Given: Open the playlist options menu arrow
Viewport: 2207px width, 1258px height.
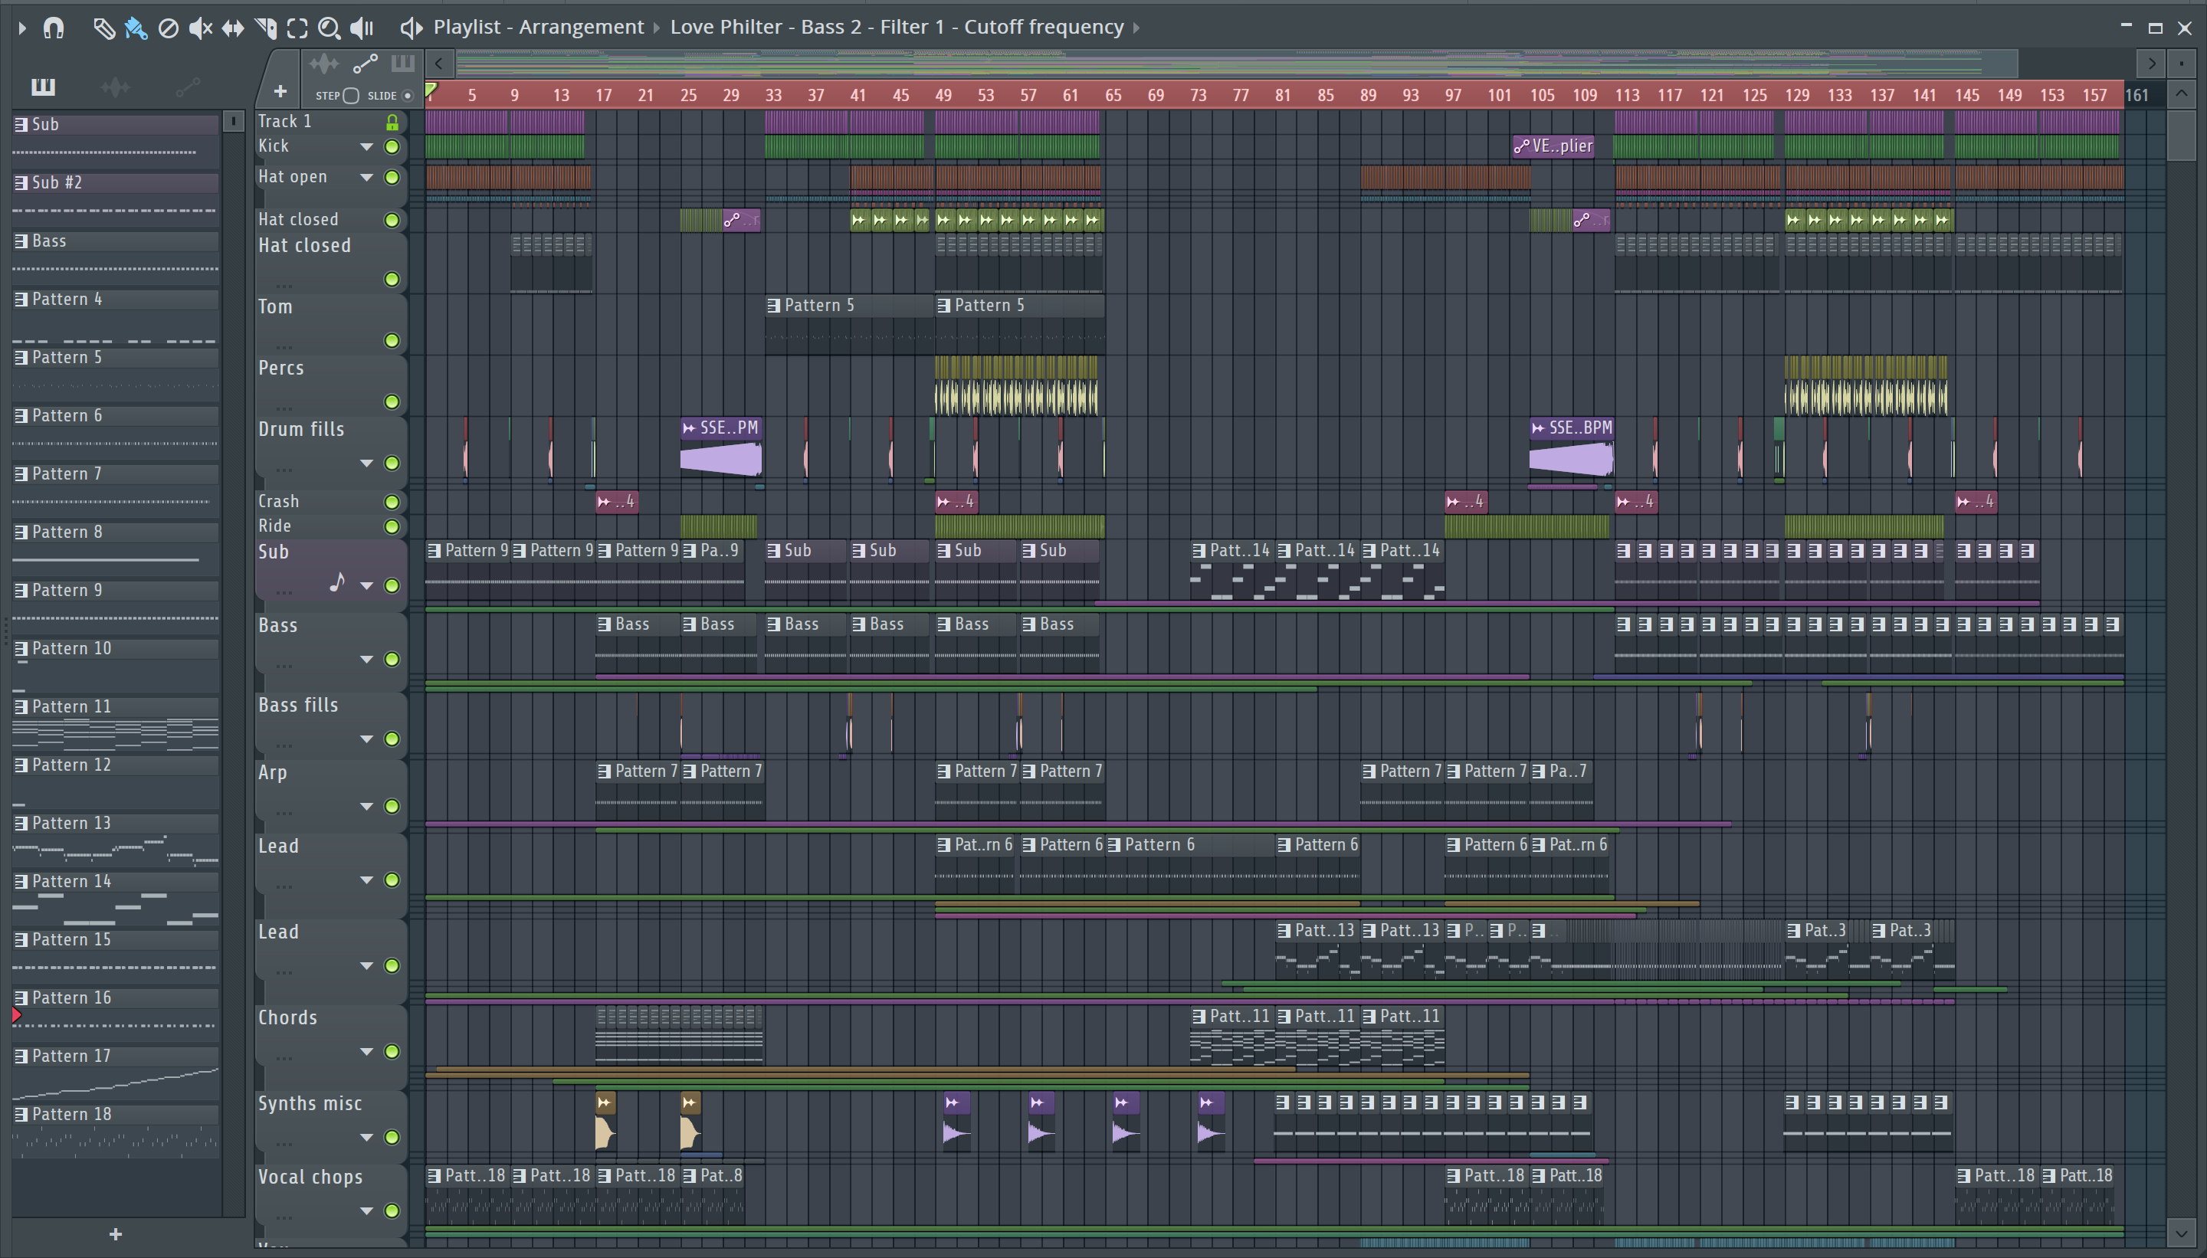Looking at the screenshot, I should click(21, 28).
